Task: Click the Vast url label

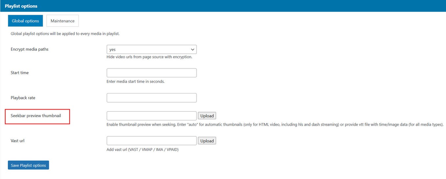Action: pyautogui.click(x=18, y=141)
